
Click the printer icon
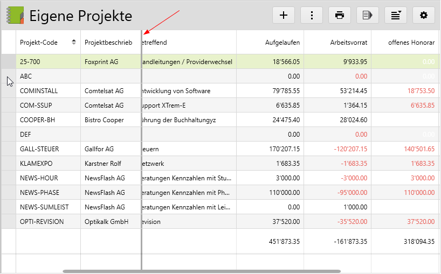[x=340, y=15]
